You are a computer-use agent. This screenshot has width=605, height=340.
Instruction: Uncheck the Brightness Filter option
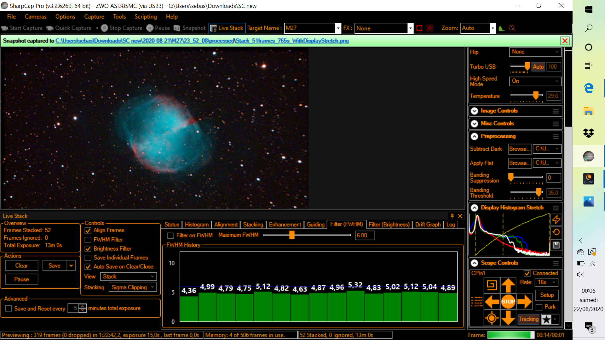(x=88, y=249)
